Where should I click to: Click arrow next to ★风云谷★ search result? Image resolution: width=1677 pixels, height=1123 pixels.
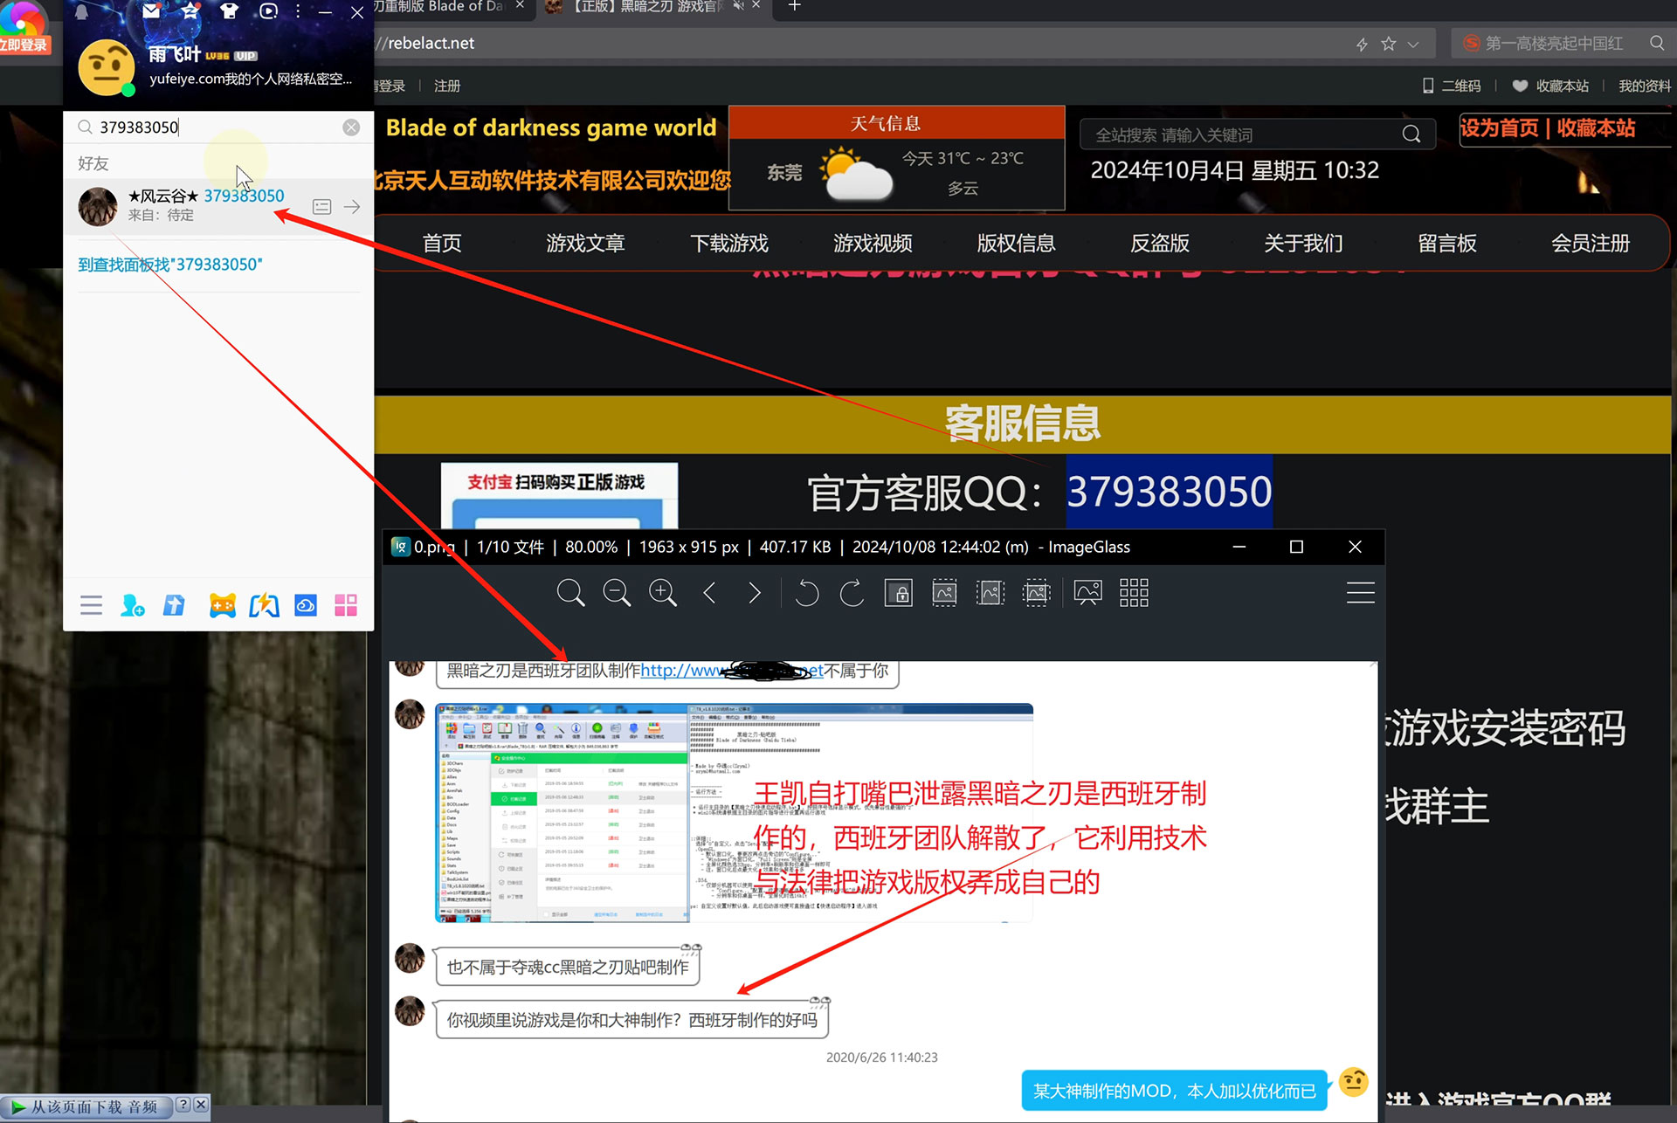(352, 207)
